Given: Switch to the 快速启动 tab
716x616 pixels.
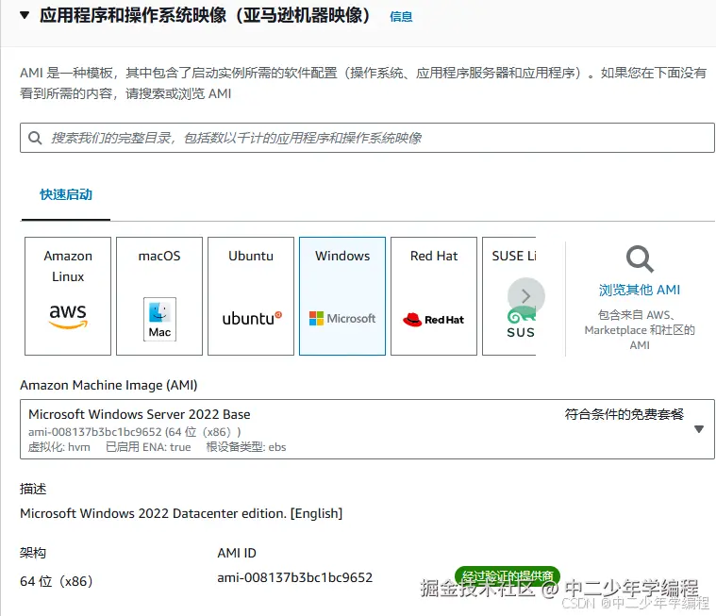Looking at the screenshot, I should click(66, 194).
